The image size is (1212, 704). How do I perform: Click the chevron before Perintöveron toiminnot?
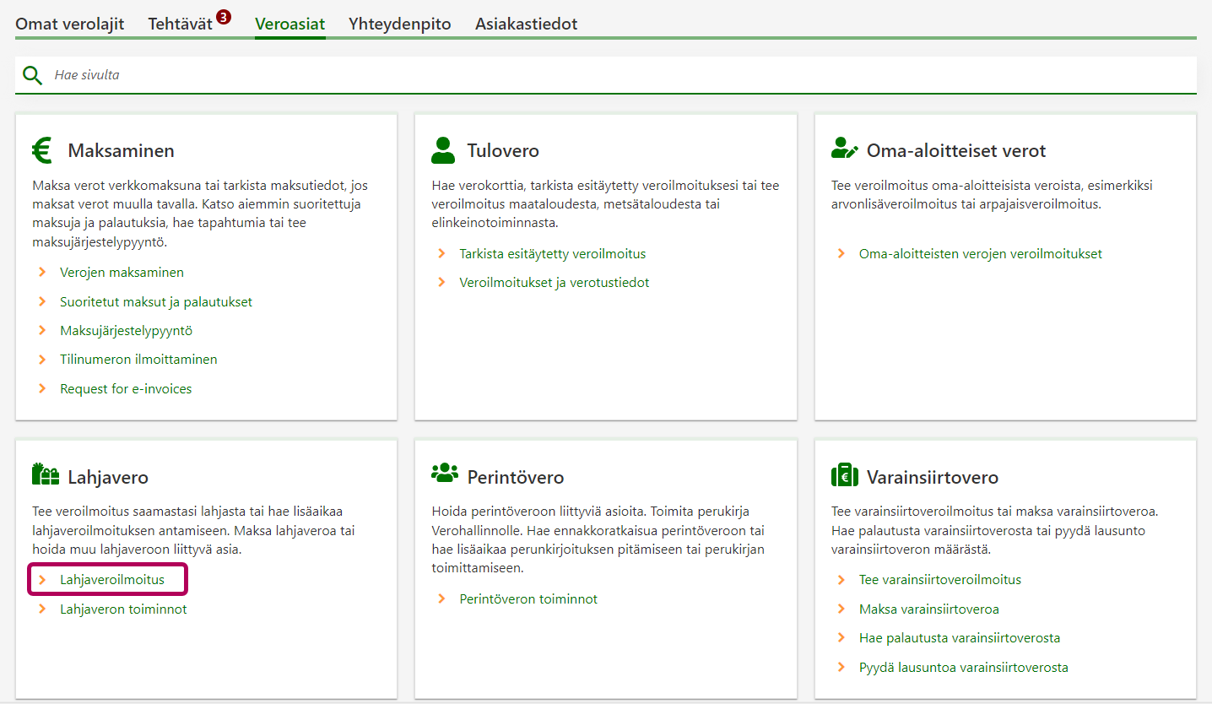point(441,598)
